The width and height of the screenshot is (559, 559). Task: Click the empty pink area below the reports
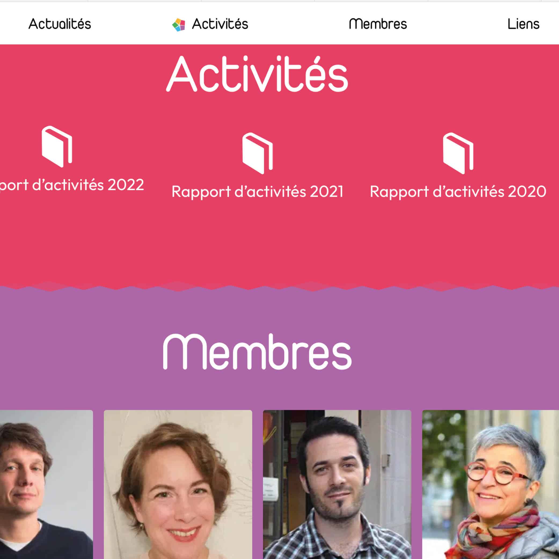(x=280, y=243)
